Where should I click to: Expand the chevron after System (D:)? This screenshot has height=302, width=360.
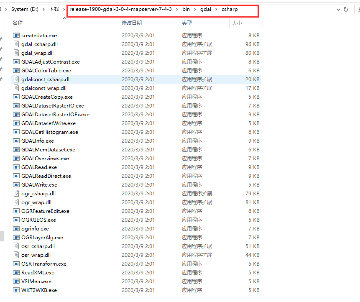(x=43, y=10)
